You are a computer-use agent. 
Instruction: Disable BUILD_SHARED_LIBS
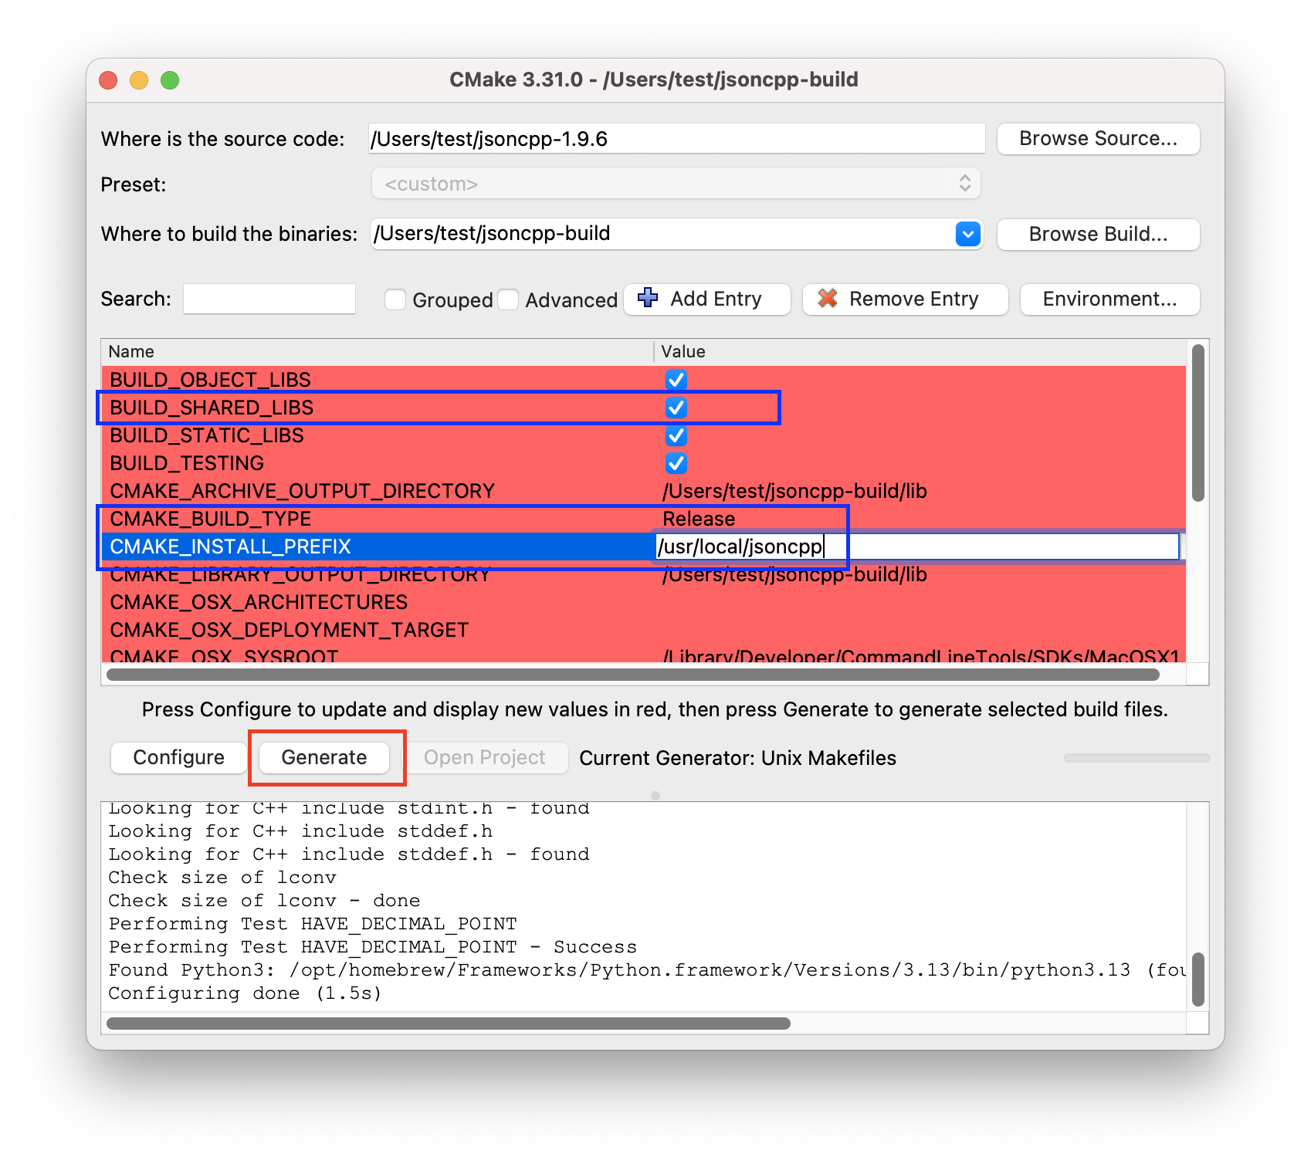[676, 408]
